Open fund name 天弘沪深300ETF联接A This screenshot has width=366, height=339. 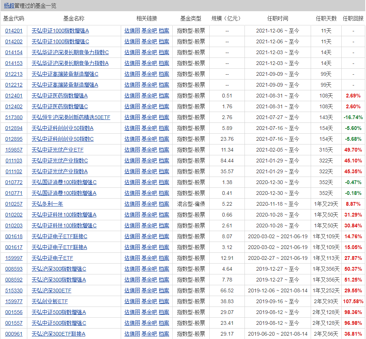click(x=58, y=334)
